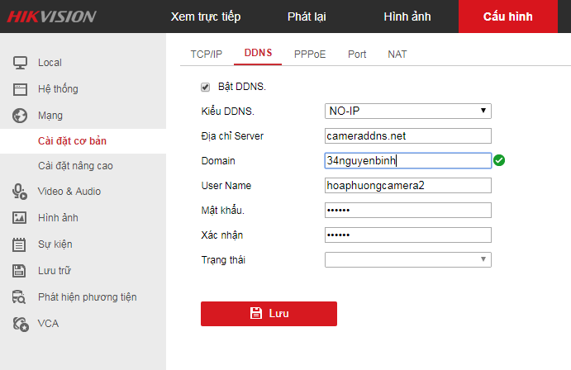
Task: Click the Bật DDNS label text
Action: coord(242,87)
